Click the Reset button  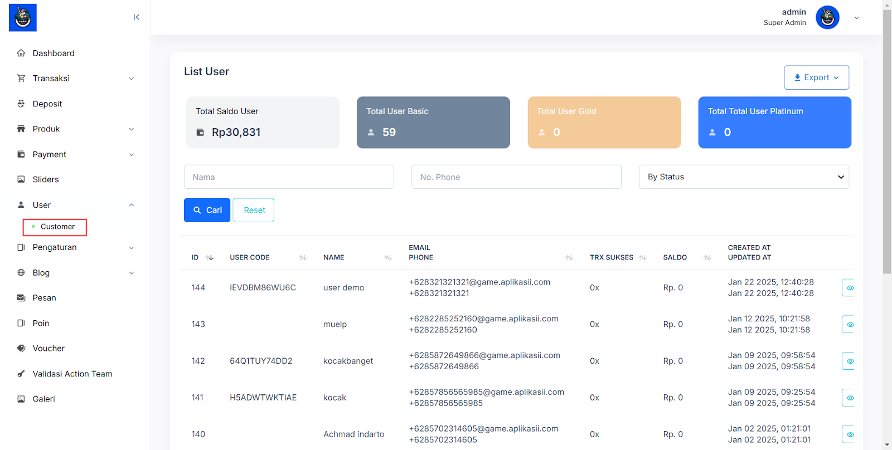coord(254,210)
